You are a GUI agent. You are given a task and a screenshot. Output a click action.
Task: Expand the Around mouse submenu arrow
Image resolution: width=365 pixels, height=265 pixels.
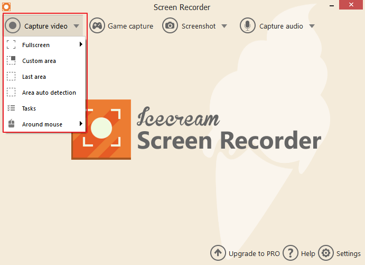click(81, 124)
